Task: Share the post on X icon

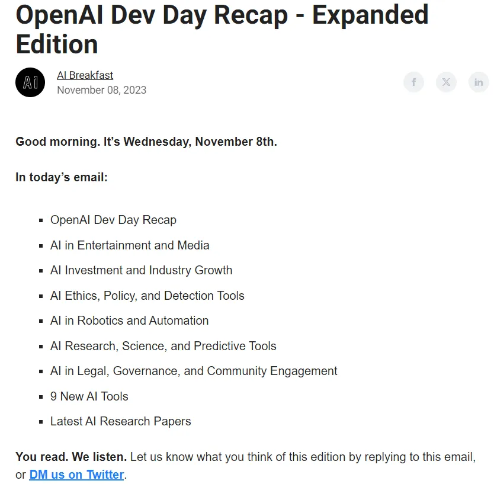Action: pyautogui.click(x=446, y=82)
